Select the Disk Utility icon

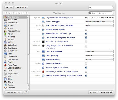point(6,51)
